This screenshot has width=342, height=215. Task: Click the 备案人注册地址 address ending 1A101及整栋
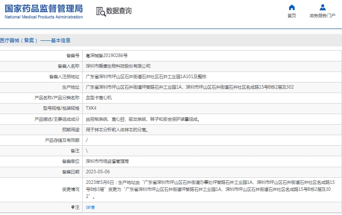coord(146,77)
